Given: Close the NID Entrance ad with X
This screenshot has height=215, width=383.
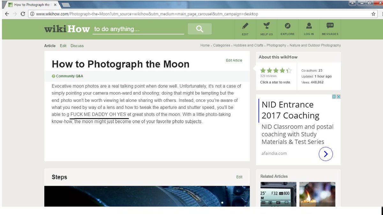Looking at the screenshot, I should point(339,97).
